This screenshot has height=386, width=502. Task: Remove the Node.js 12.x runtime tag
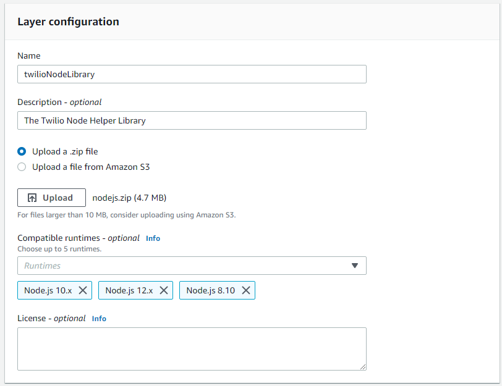pos(164,290)
